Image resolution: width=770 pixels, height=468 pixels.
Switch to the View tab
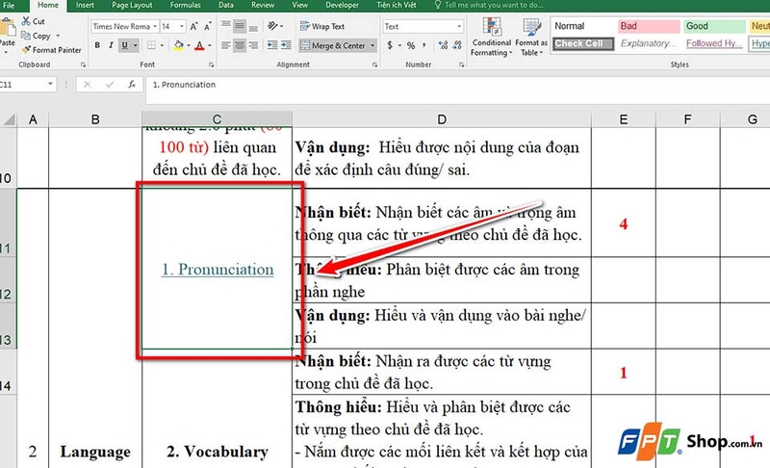pyautogui.click(x=299, y=5)
